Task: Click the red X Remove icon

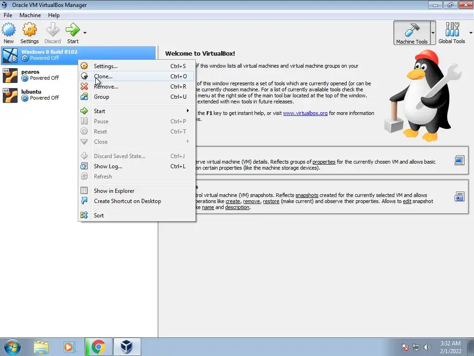Action: click(x=84, y=86)
